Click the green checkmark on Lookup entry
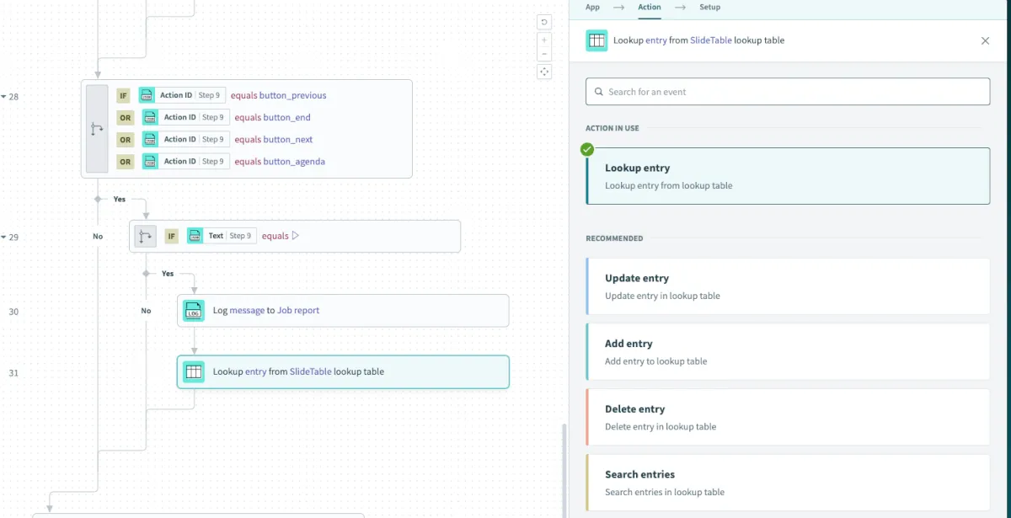The width and height of the screenshot is (1011, 518). point(587,149)
